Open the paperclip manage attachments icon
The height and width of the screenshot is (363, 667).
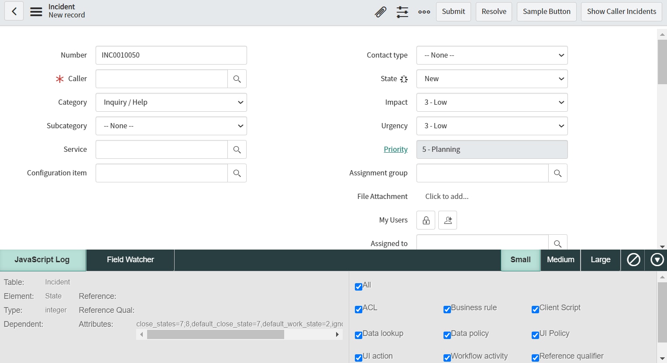[x=381, y=12]
